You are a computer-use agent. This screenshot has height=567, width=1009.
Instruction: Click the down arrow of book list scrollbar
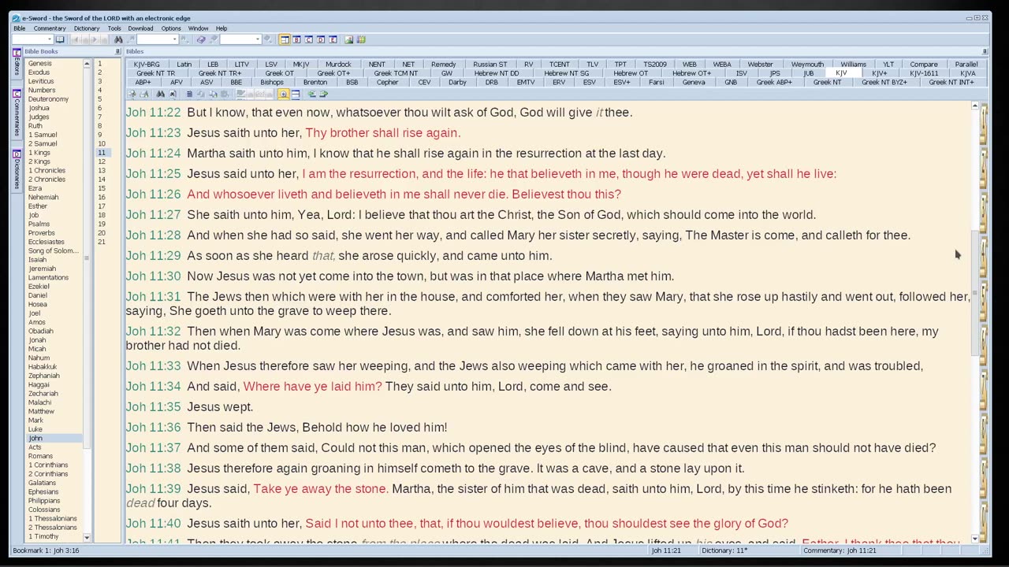pyautogui.click(x=86, y=537)
